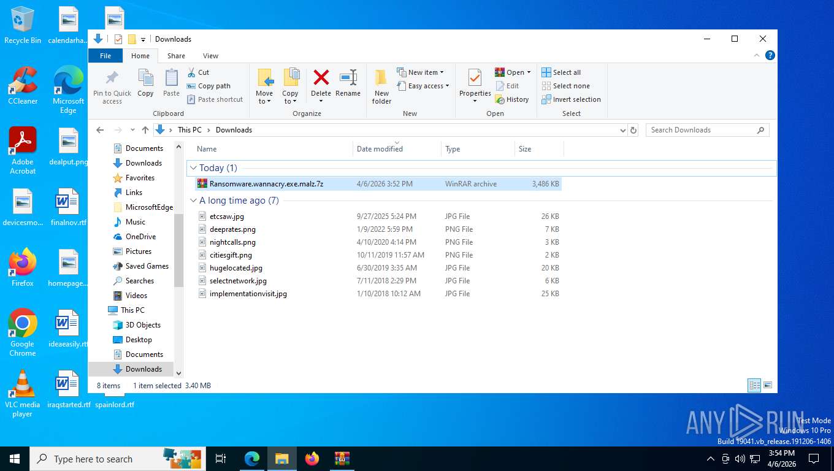Select the nightcalls.png file
The height and width of the screenshot is (471, 834).
coord(378,242)
